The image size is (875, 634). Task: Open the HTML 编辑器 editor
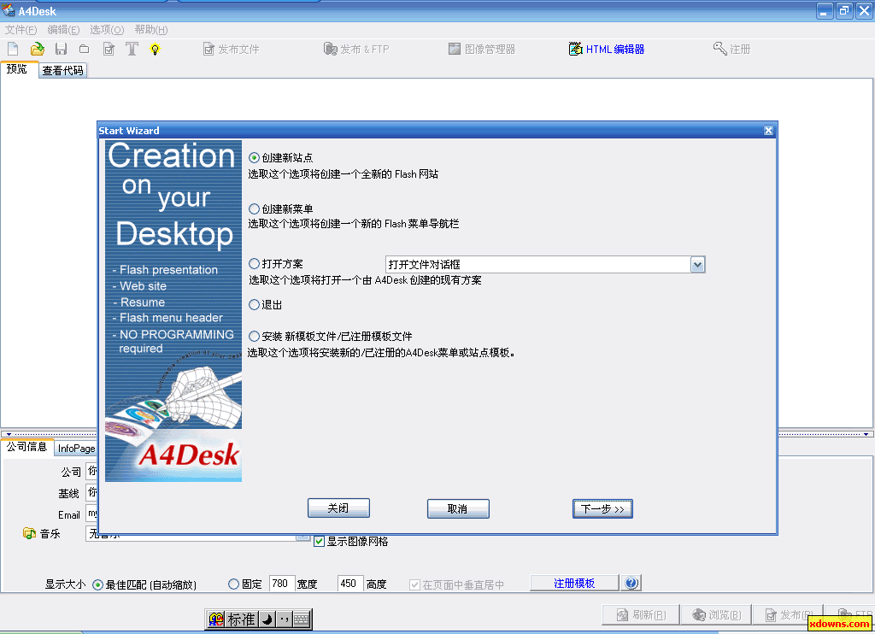click(607, 49)
